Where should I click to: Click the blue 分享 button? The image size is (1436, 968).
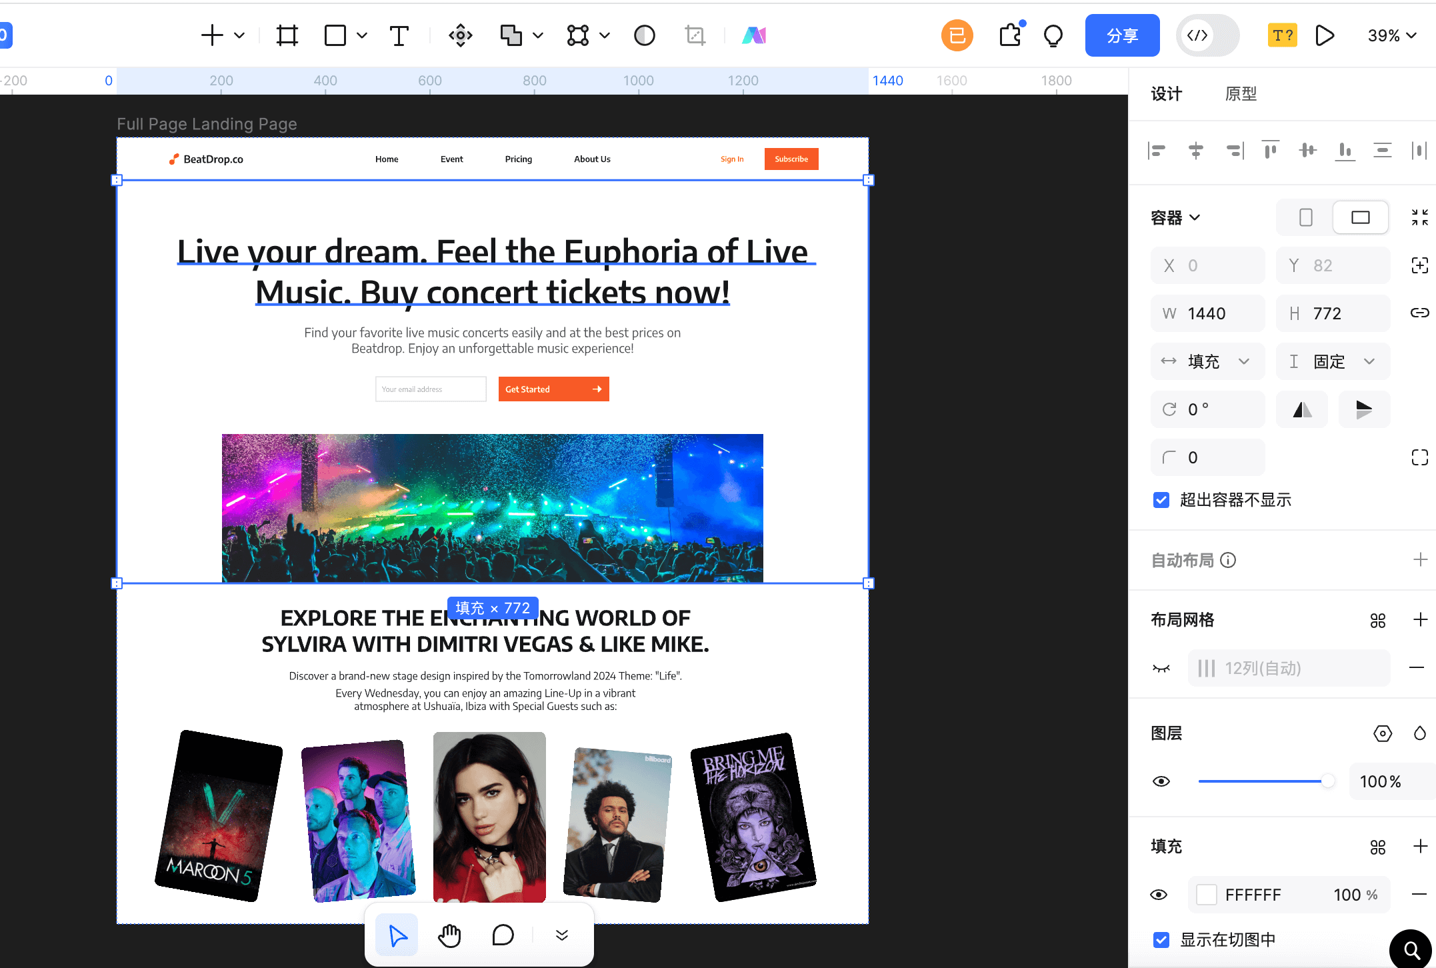[x=1122, y=35]
